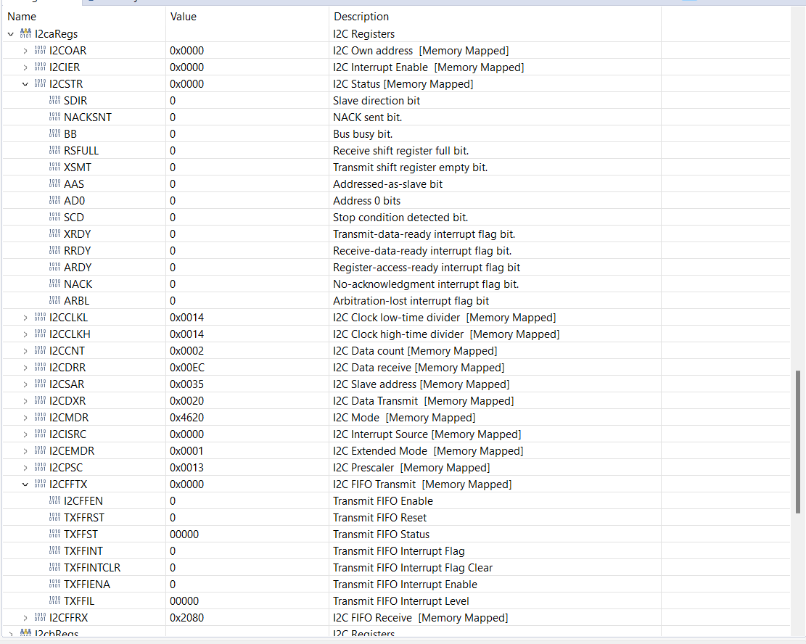This screenshot has width=806, height=644.
Task: Click 'Bus busy bit.' description
Action: point(363,134)
